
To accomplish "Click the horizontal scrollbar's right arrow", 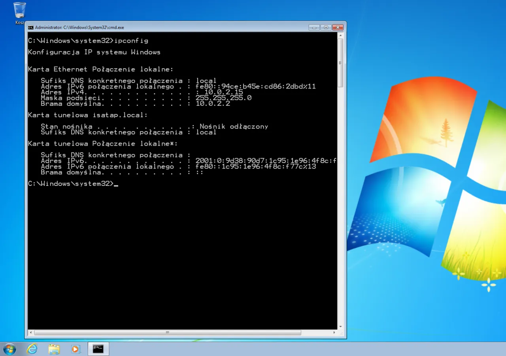I will coord(334,333).
